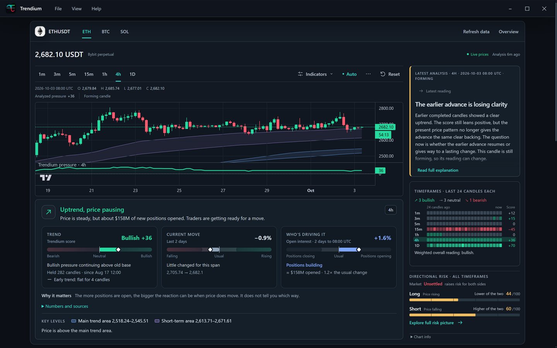Screen dimensions: 557x348
Task: Select the 5m timeframe
Action: pyautogui.click(x=72, y=74)
